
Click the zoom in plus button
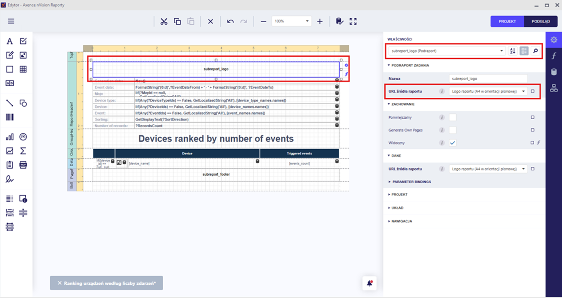coord(320,21)
